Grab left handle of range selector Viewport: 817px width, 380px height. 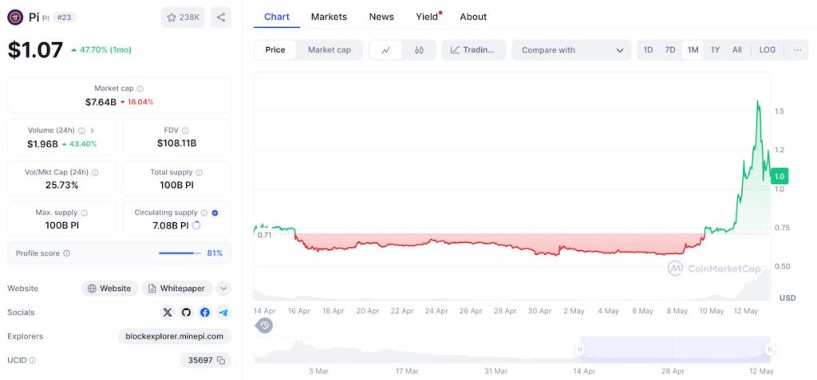[580, 349]
